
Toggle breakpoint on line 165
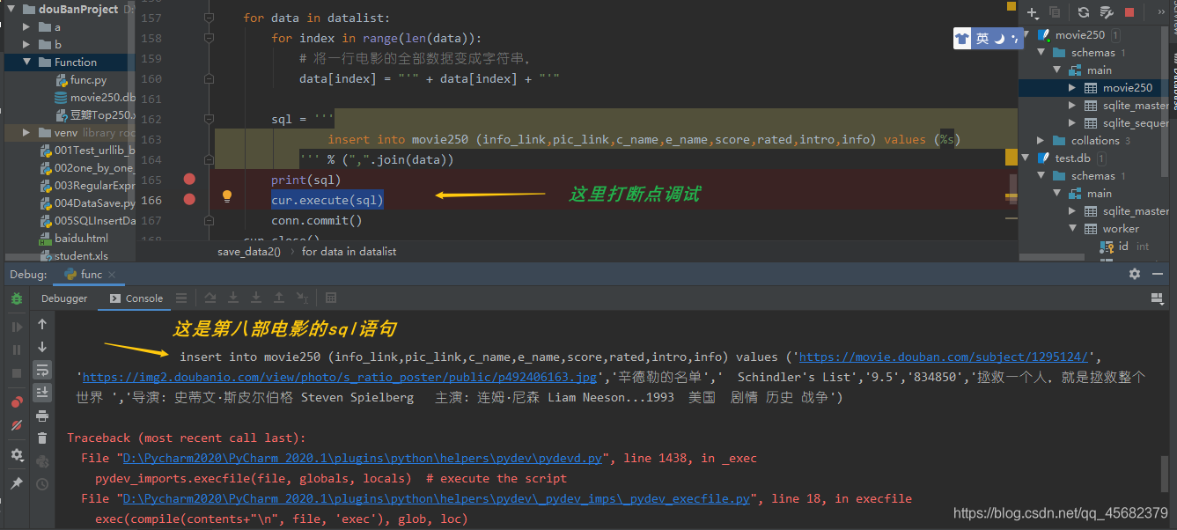[x=189, y=179]
